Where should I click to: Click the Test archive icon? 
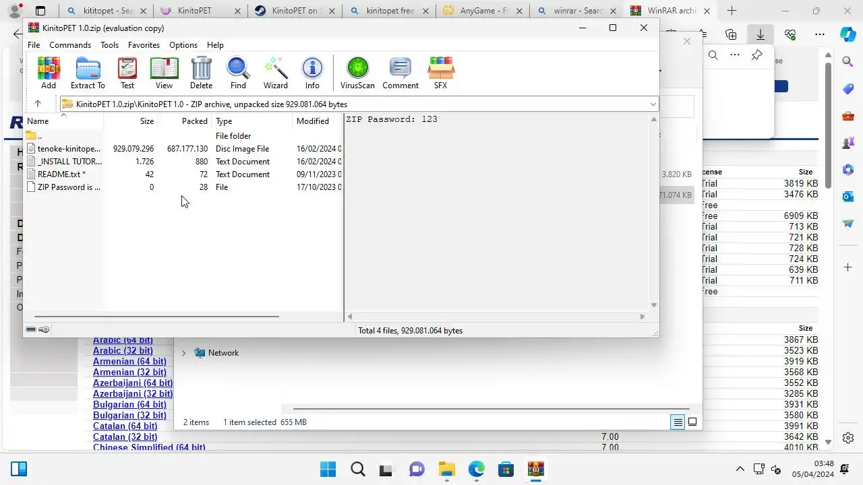(x=127, y=73)
